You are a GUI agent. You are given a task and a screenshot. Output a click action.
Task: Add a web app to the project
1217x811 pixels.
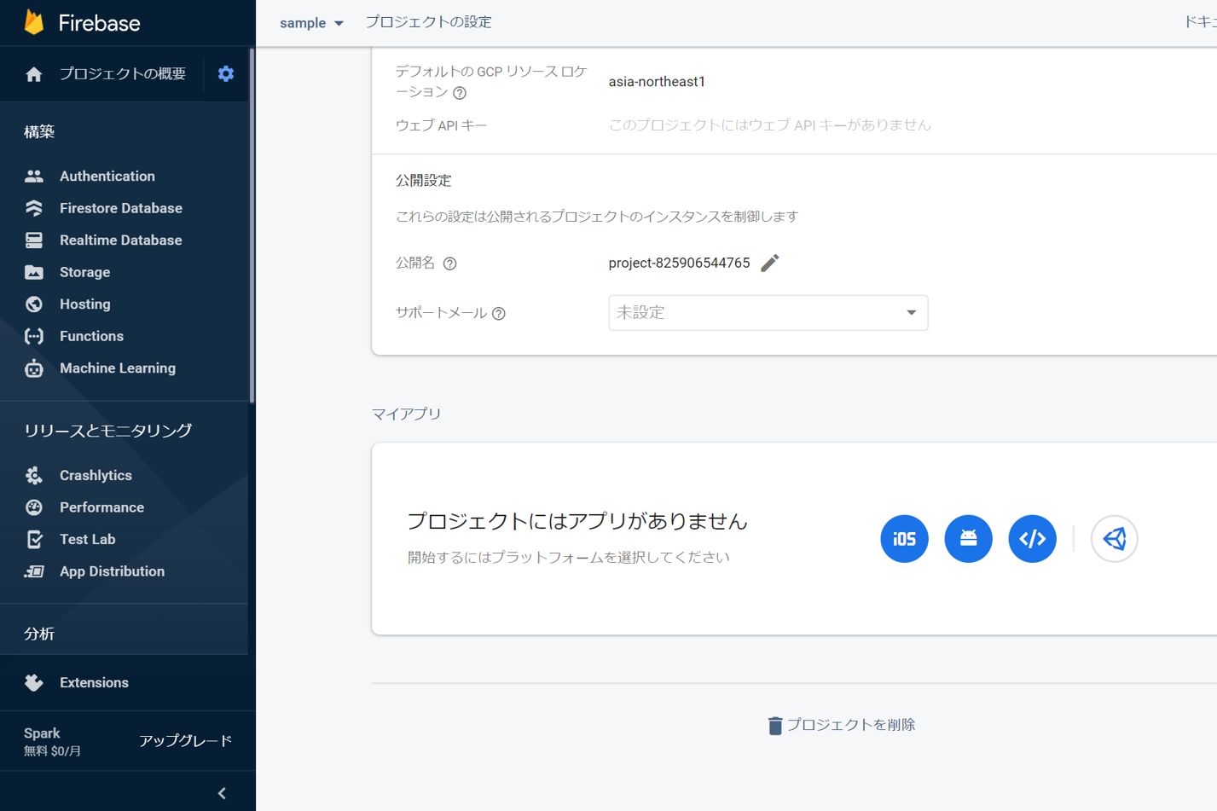(1032, 538)
